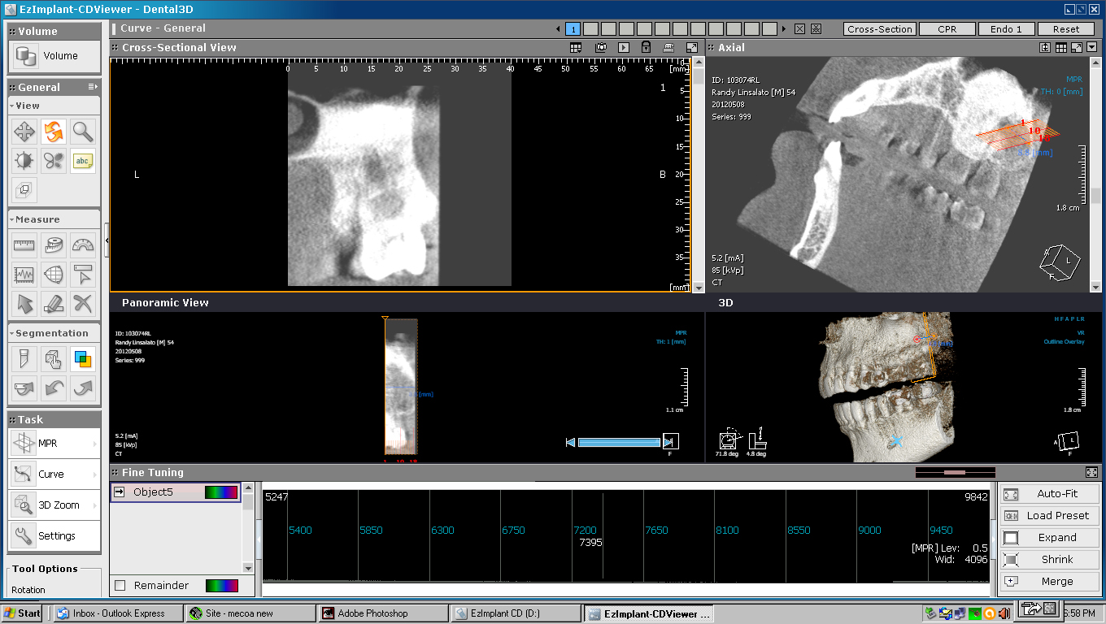Open the 3D Zoom task
Image resolution: width=1106 pixels, height=624 pixels.
tap(59, 505)
